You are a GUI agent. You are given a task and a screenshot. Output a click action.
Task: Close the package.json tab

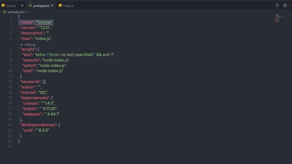[52, 5]
